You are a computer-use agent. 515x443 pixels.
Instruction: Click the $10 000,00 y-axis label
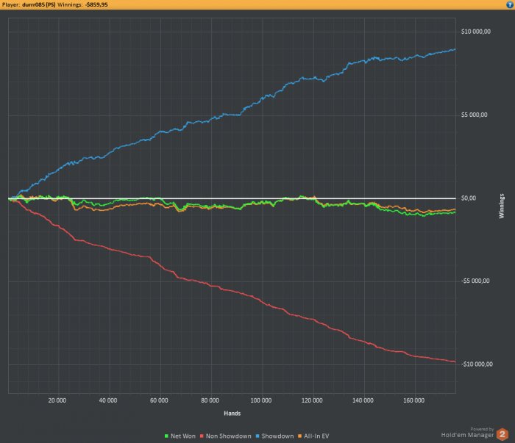point(476,32)
